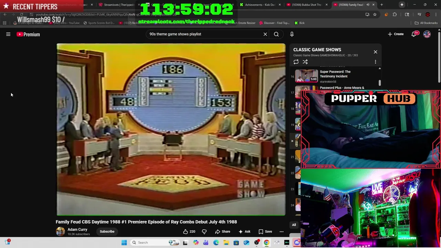Open All Bookmarks folder

coord(426,23)
